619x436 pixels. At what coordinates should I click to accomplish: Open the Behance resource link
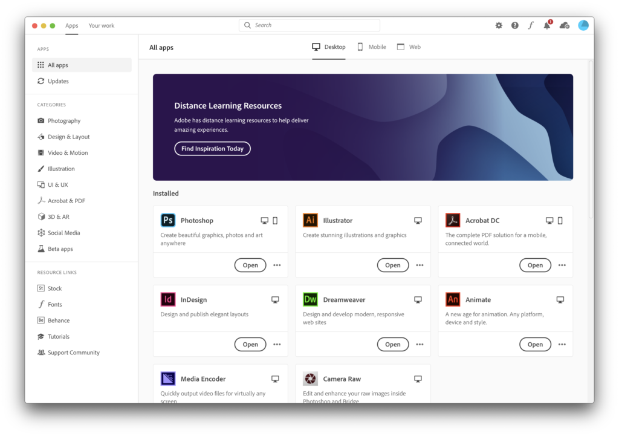pyautogui.click(x=59, y=320)
